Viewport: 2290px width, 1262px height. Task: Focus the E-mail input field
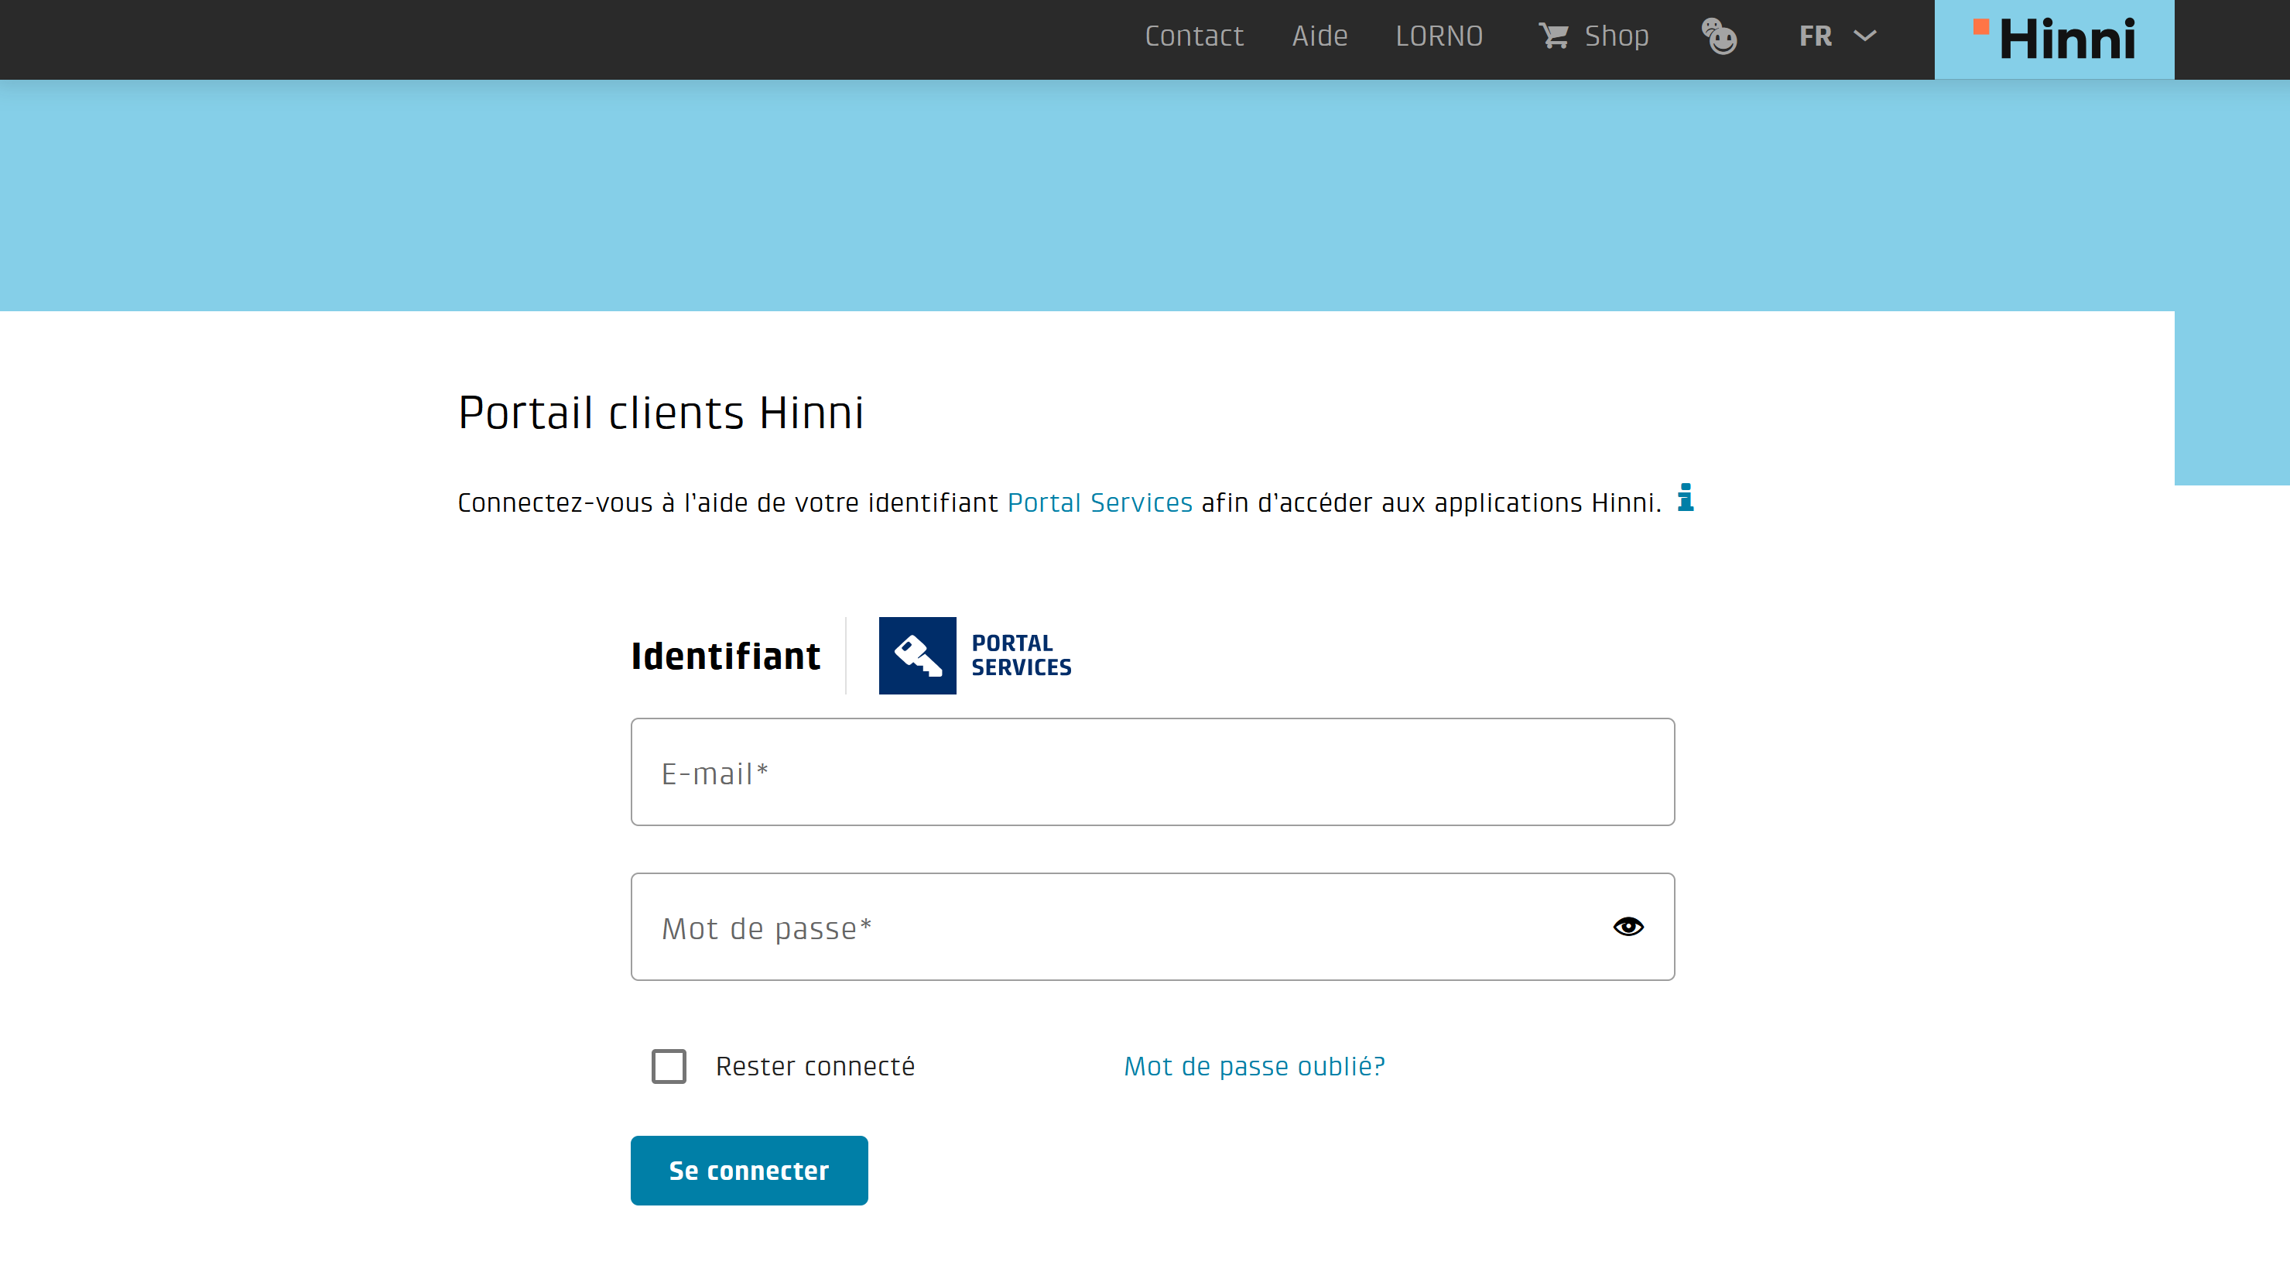[x=1153, y=772]
